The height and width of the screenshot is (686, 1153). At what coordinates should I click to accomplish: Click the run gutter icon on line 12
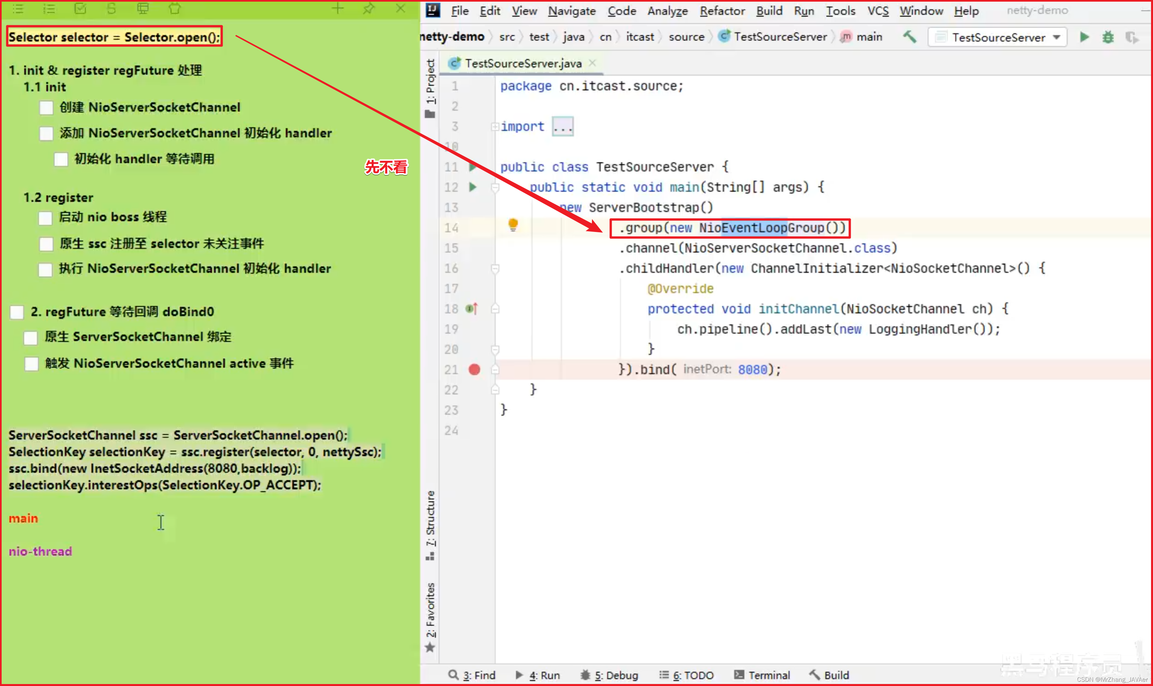click(472, 187)
